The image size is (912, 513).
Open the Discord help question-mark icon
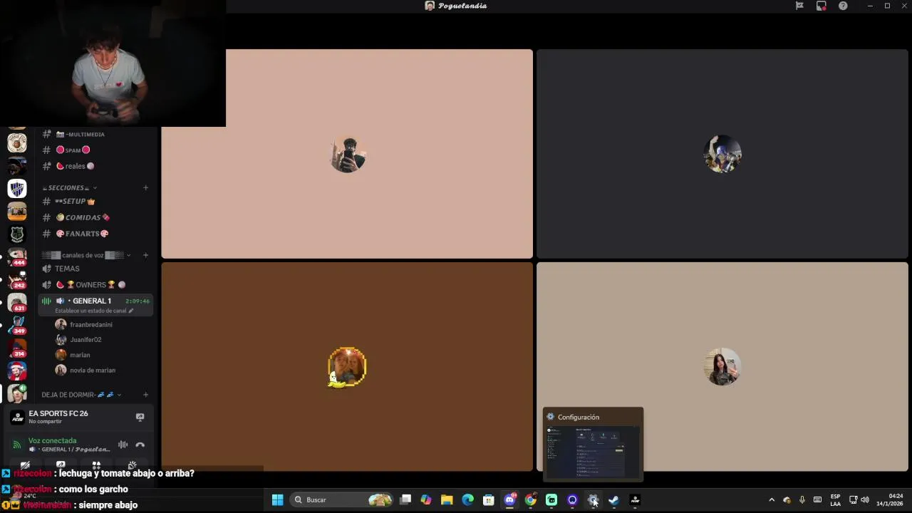pos(843,6)
